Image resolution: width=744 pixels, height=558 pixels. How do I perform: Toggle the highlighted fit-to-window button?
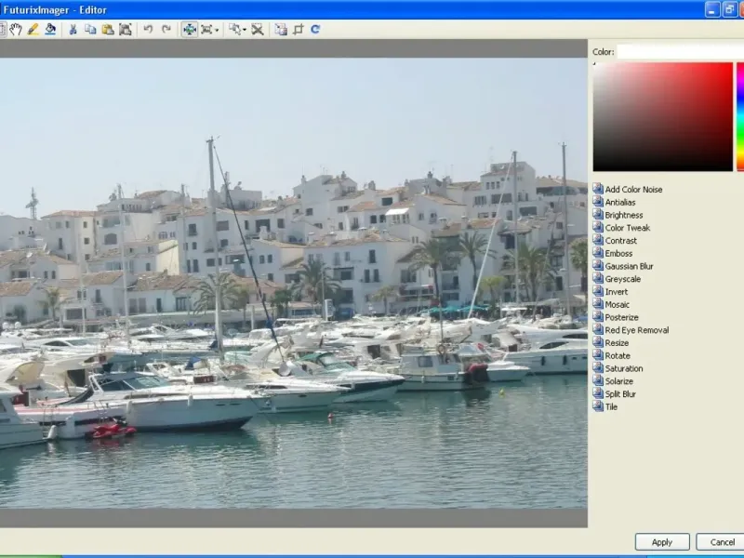pyautogui.click(x=190, y=30)
